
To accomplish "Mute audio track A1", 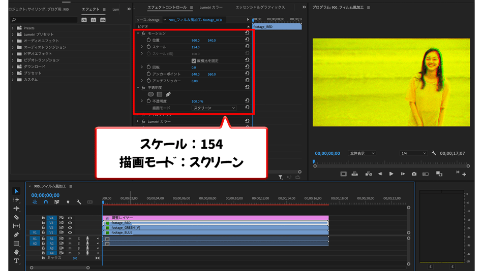I will pos(70,239).
